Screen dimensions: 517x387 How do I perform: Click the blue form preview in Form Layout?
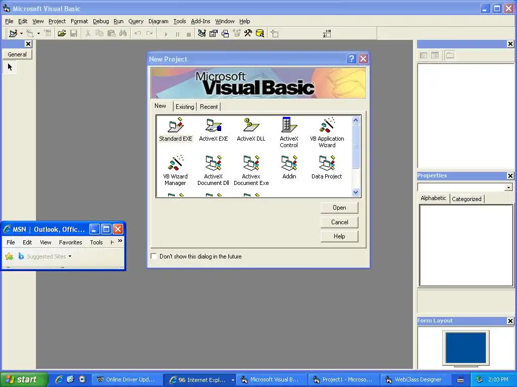tap(466, 348)
